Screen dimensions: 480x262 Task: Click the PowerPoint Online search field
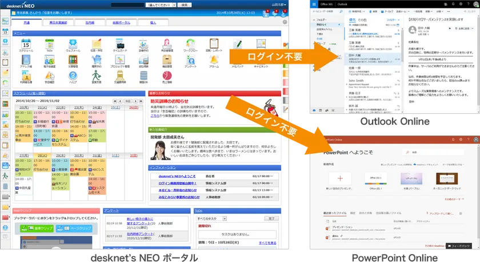coord(433,152)
